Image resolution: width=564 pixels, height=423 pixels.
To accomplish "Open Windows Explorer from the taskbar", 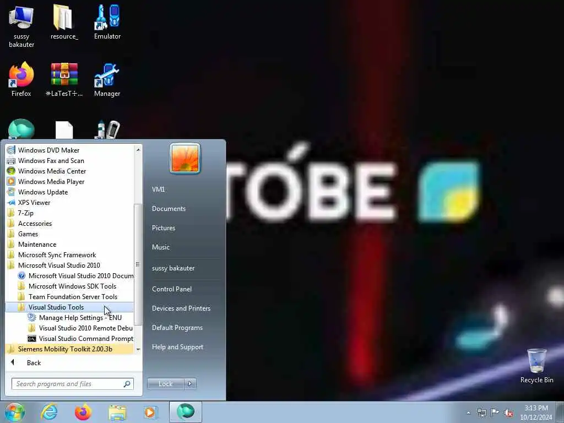I will [x=117, y=412].
